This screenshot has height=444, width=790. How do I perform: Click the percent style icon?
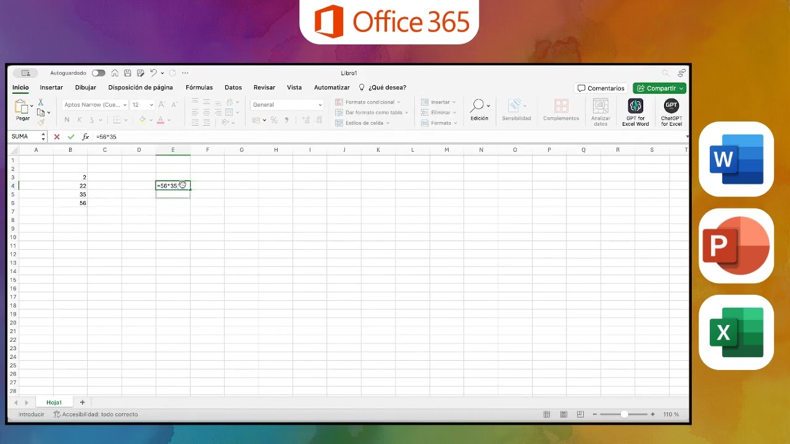tap(274, 120)
